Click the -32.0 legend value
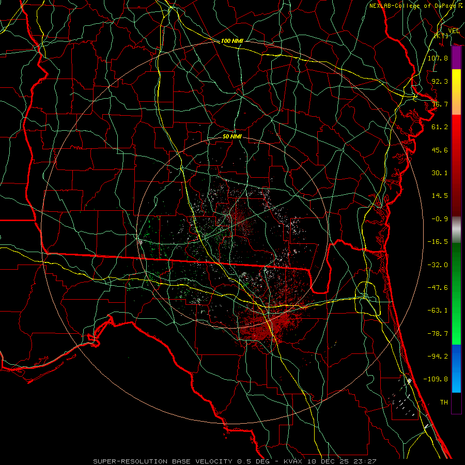Viewport: 465px width, 465px height. (x=438, y=265)
